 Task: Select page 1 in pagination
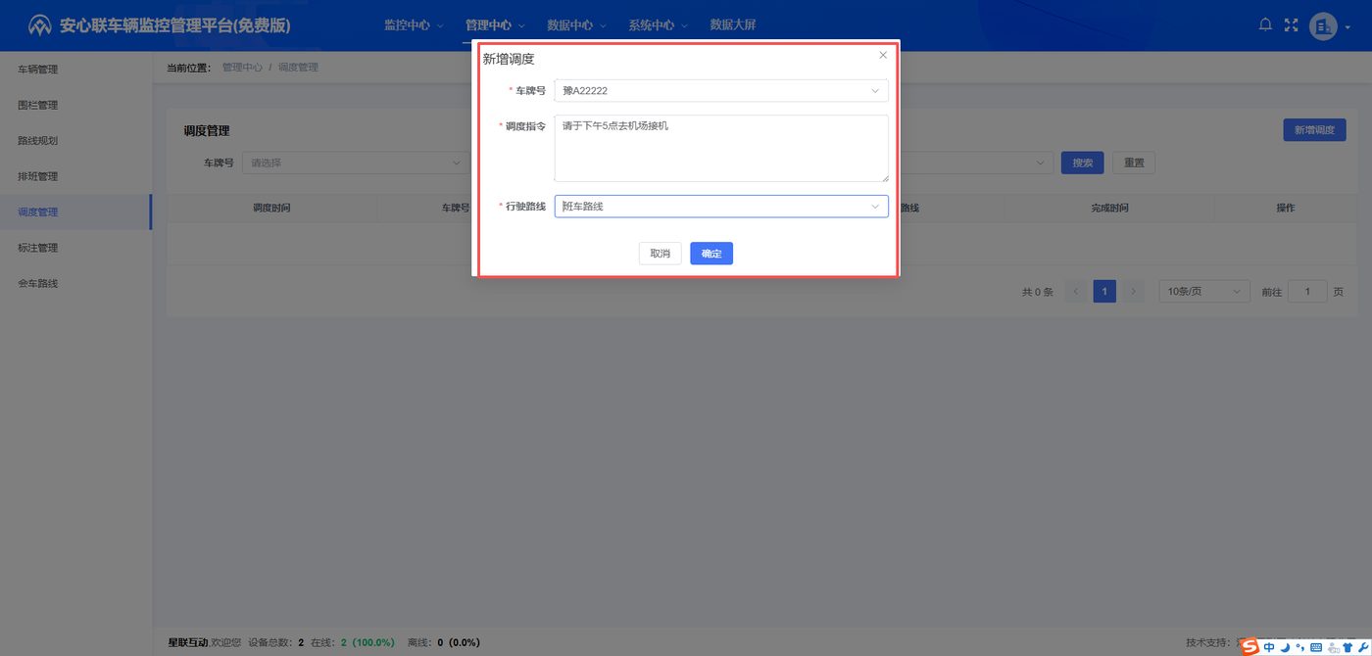click(x=1104, y=291)
